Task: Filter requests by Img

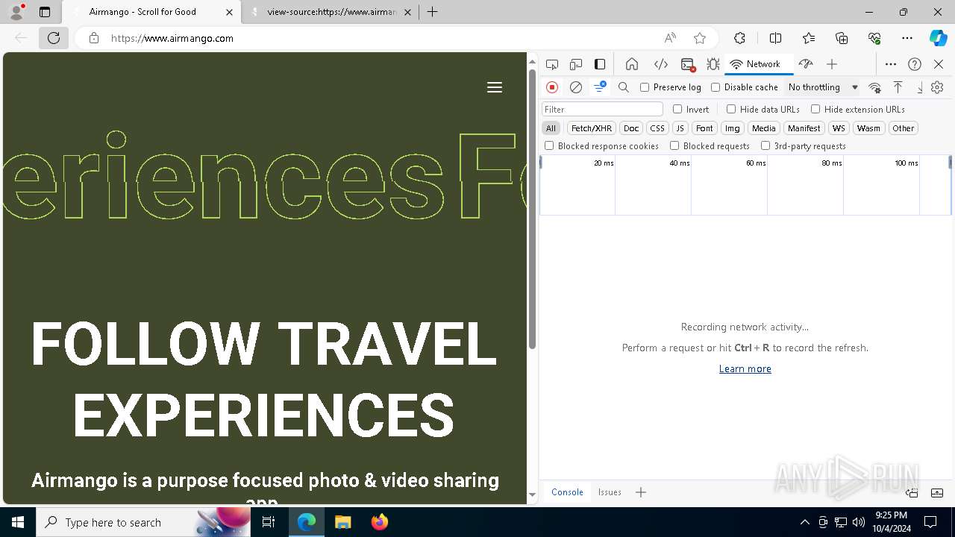Action: [733, 128]
